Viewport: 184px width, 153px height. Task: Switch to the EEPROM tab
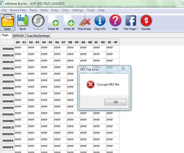[18, 36]
